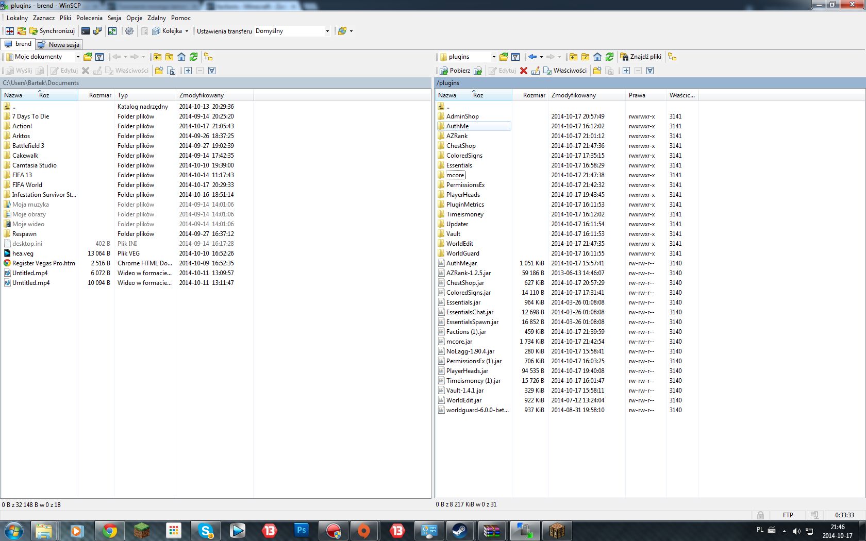Image resolution: width=866 pixels, height=541 pixels.
Task: Open the Lokalny menu
Action: coord(17,18)
